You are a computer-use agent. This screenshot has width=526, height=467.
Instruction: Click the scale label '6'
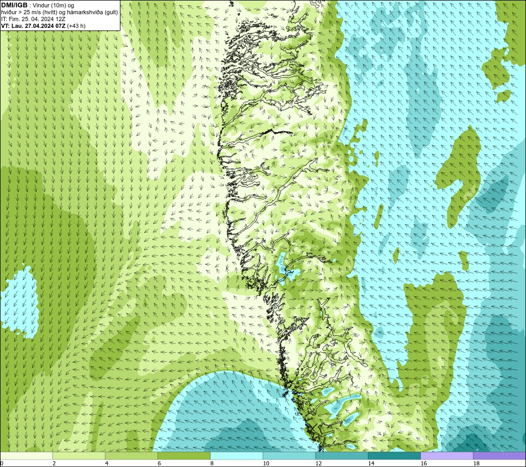pyautogui.click(x=159, y=464)
